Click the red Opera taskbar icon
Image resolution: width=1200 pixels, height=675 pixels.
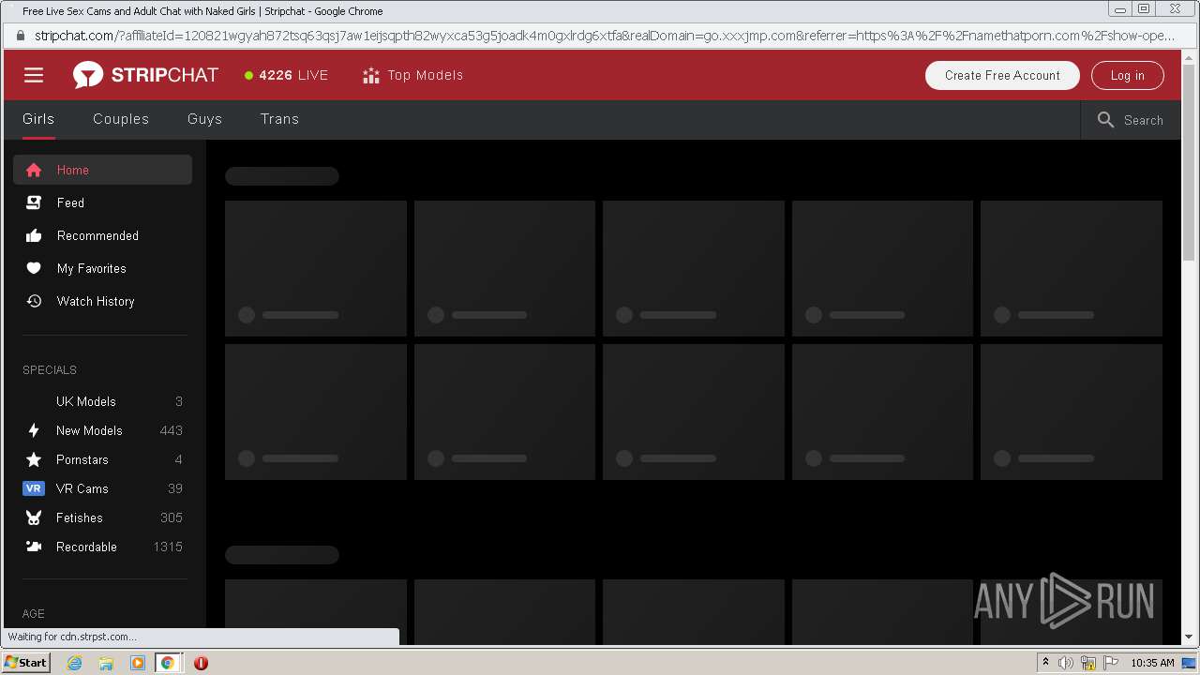point(201,663)
